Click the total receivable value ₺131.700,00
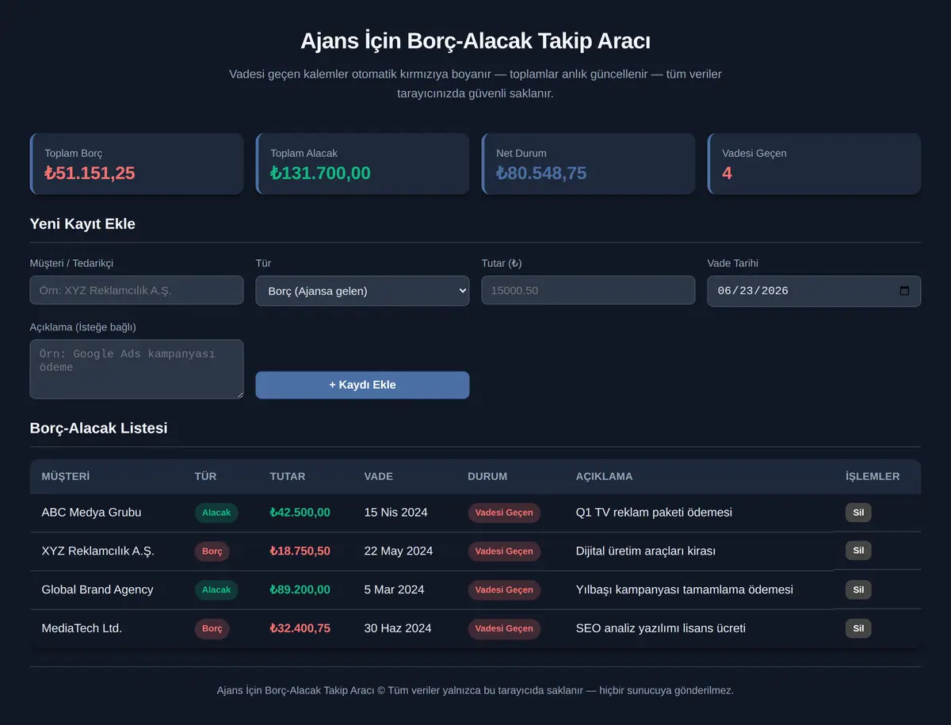 pyautogui.click(x=320, y=173)
